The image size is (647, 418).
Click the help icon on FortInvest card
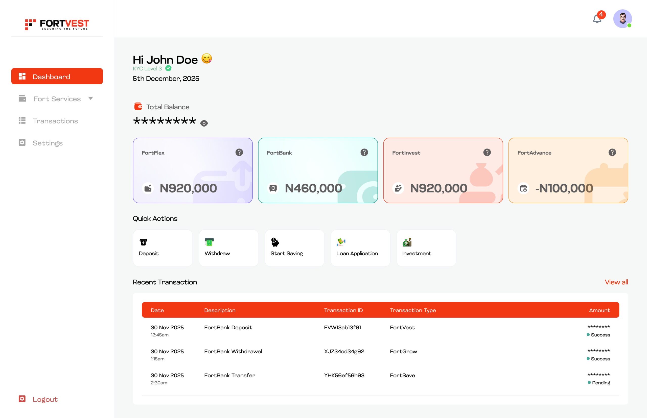(487, 152)
